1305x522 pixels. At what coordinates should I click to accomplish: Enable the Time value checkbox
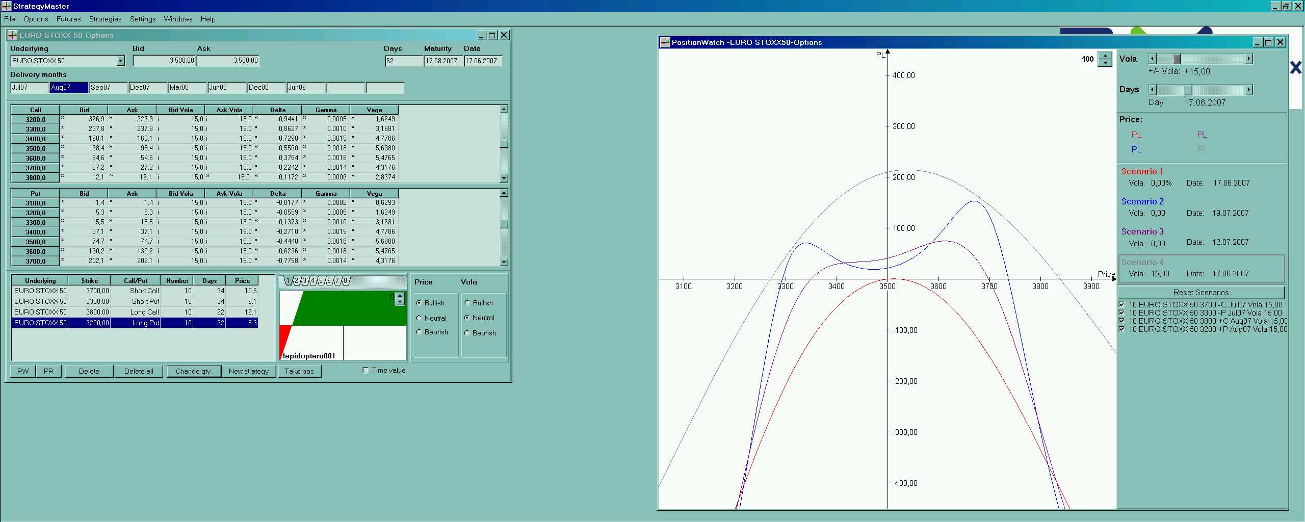pyautogui.click(x=366, y=371)
